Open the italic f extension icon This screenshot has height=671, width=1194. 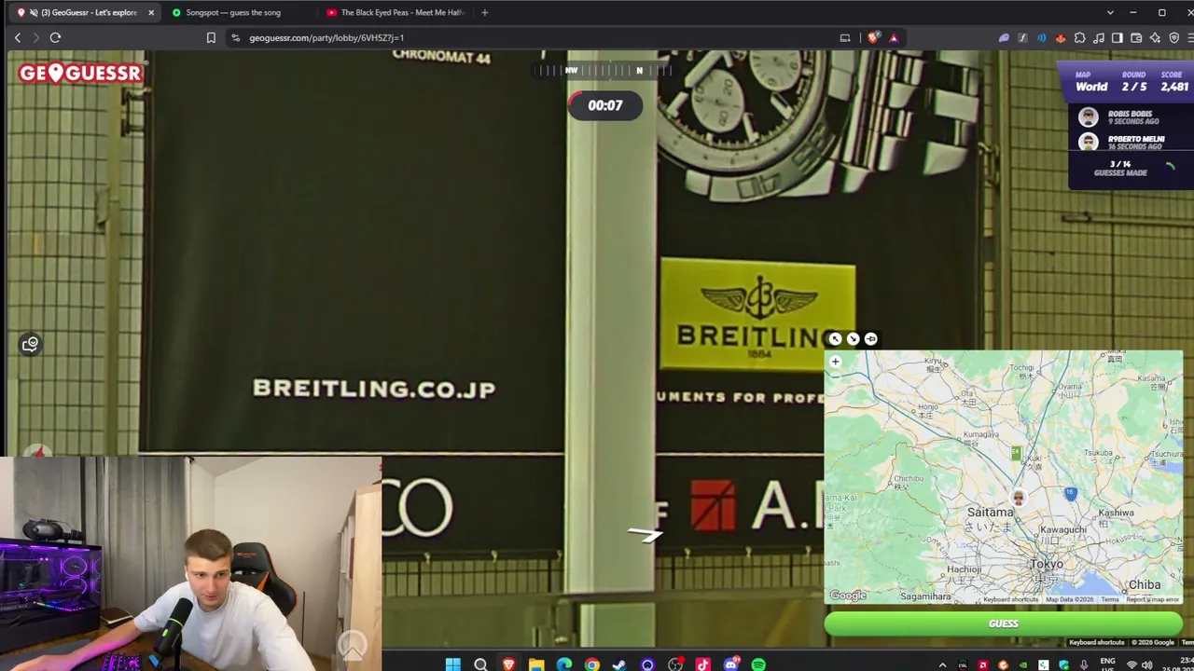coord(1022,37)
